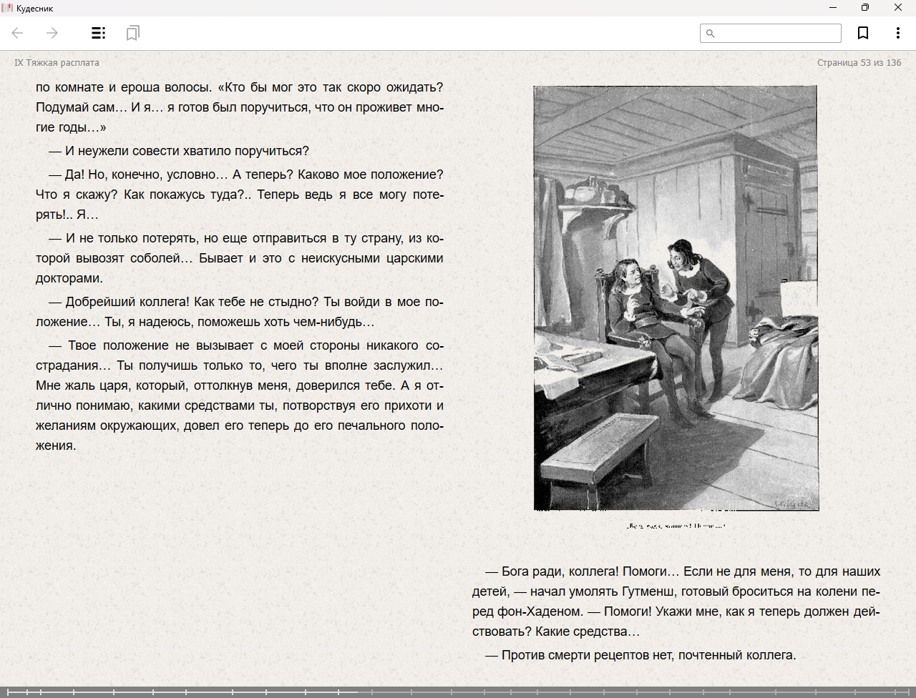Image resolution: width=916 pixels, height=698 pixels.
Task: Click the chapter title 'IX Тяжкая расплата'
Action: click(x=57, y=63)
